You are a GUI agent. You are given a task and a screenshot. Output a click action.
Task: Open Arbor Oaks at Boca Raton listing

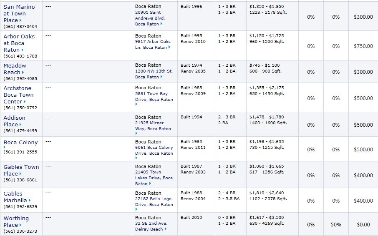(x=19, y=43)
